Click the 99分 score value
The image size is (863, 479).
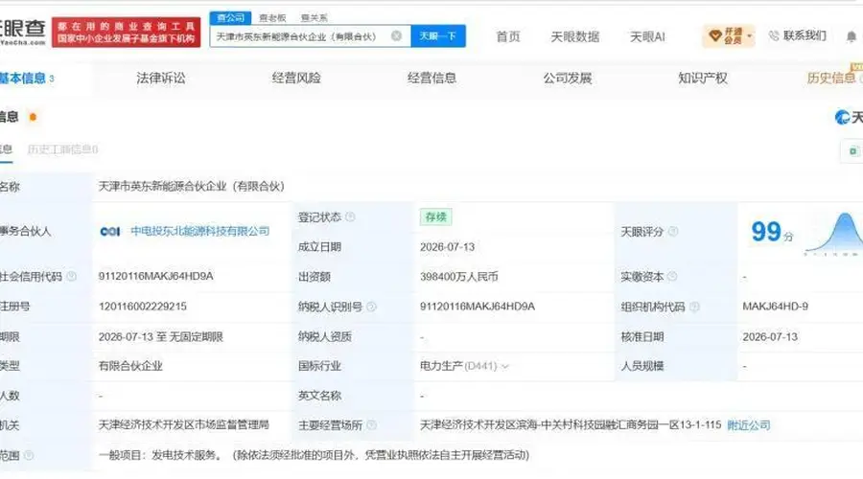[772, 232]
